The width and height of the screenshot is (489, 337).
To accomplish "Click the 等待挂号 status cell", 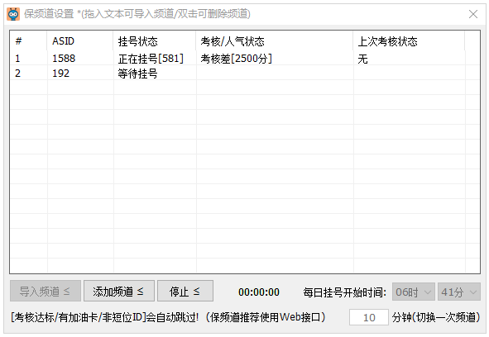I will [x=137, y=74].
